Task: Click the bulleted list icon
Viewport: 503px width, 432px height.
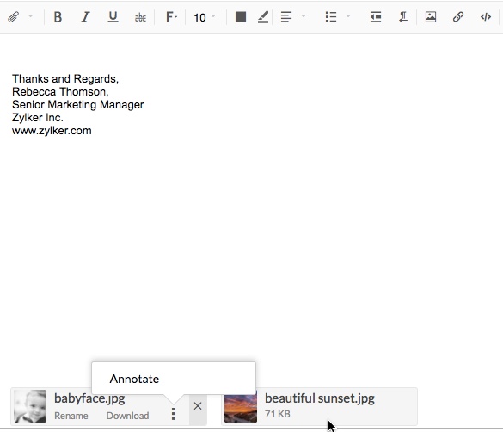Action: pyautogui.click(x=331, y=16)
